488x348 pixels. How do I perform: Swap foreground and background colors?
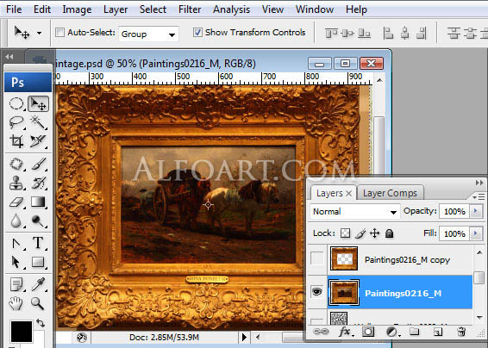pos(41,323)
